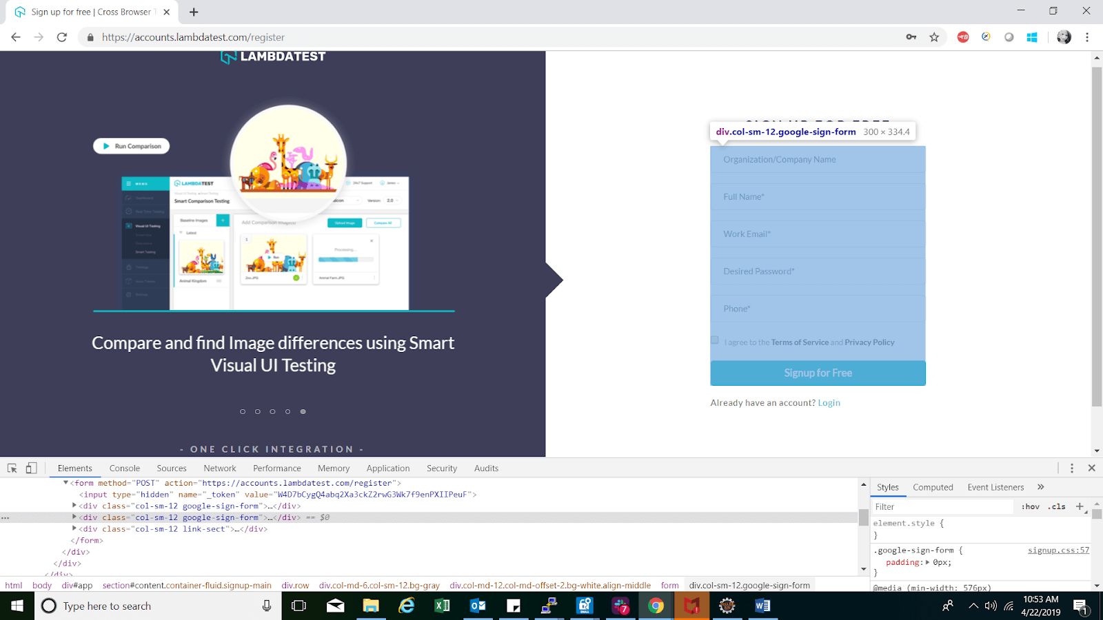Tick the Terms of Service agreement checkbox

tap(715, 340)
